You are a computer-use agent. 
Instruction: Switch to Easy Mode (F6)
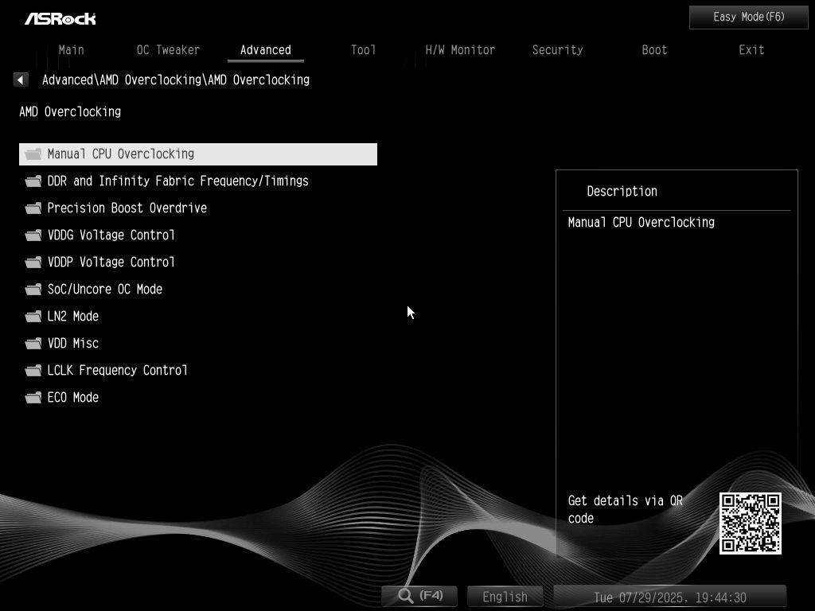[748, 18]
